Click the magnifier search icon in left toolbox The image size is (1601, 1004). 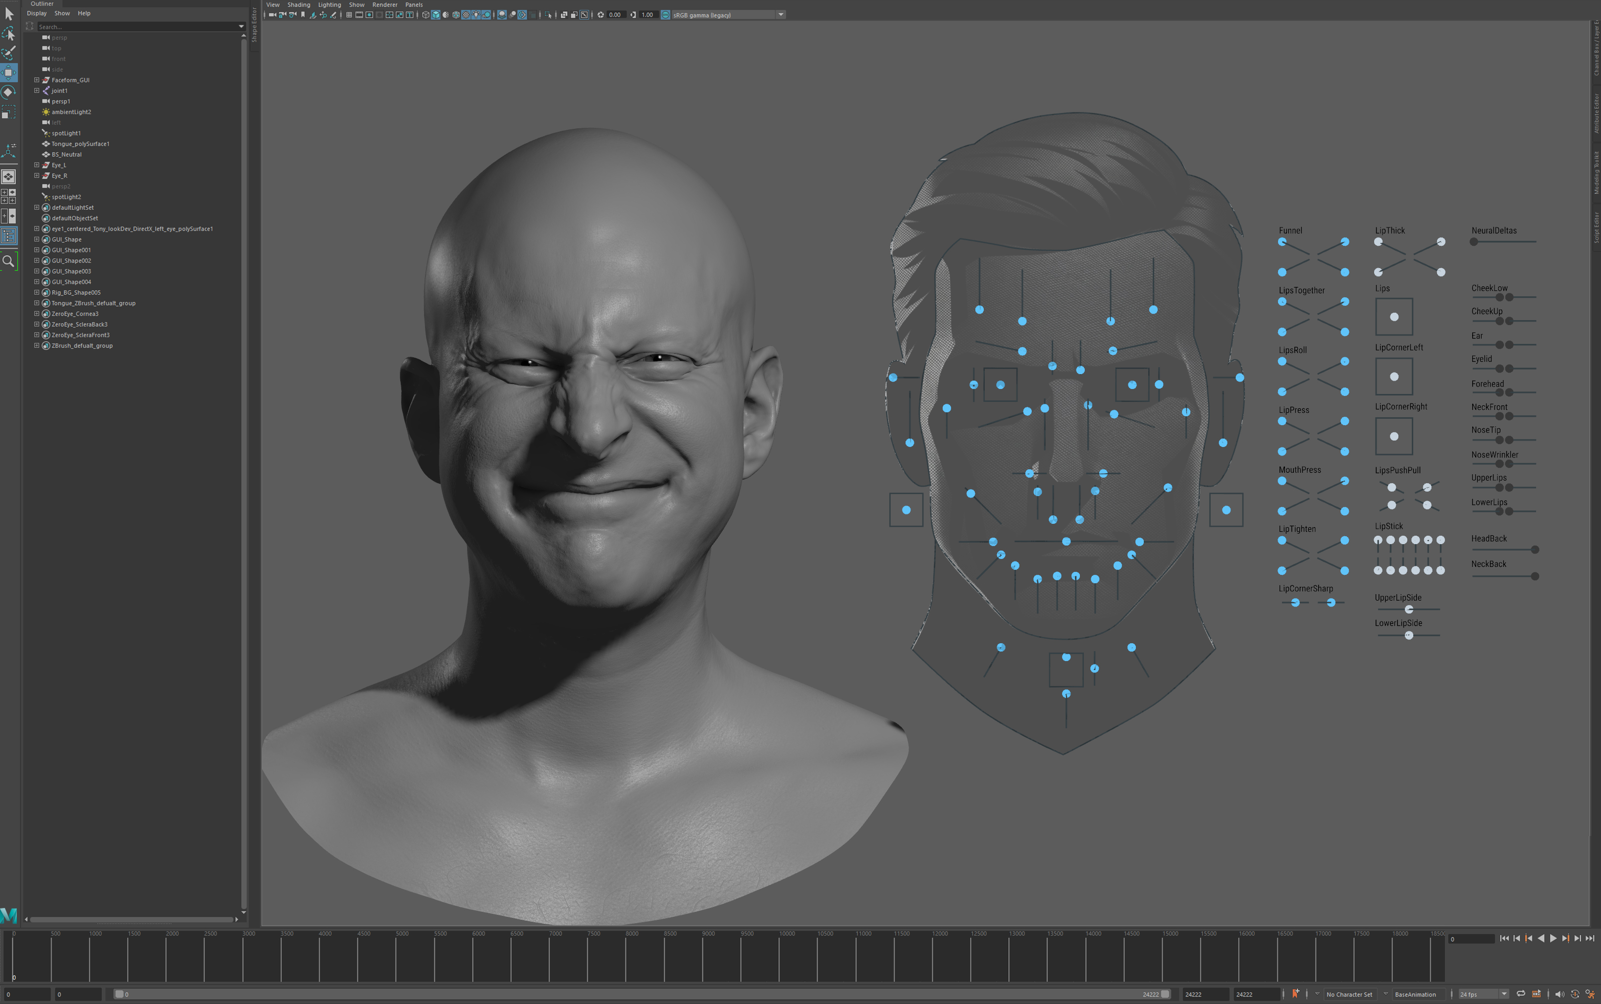coord(8,262)
